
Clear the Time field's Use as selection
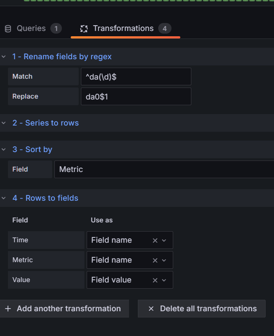point(155,241)
